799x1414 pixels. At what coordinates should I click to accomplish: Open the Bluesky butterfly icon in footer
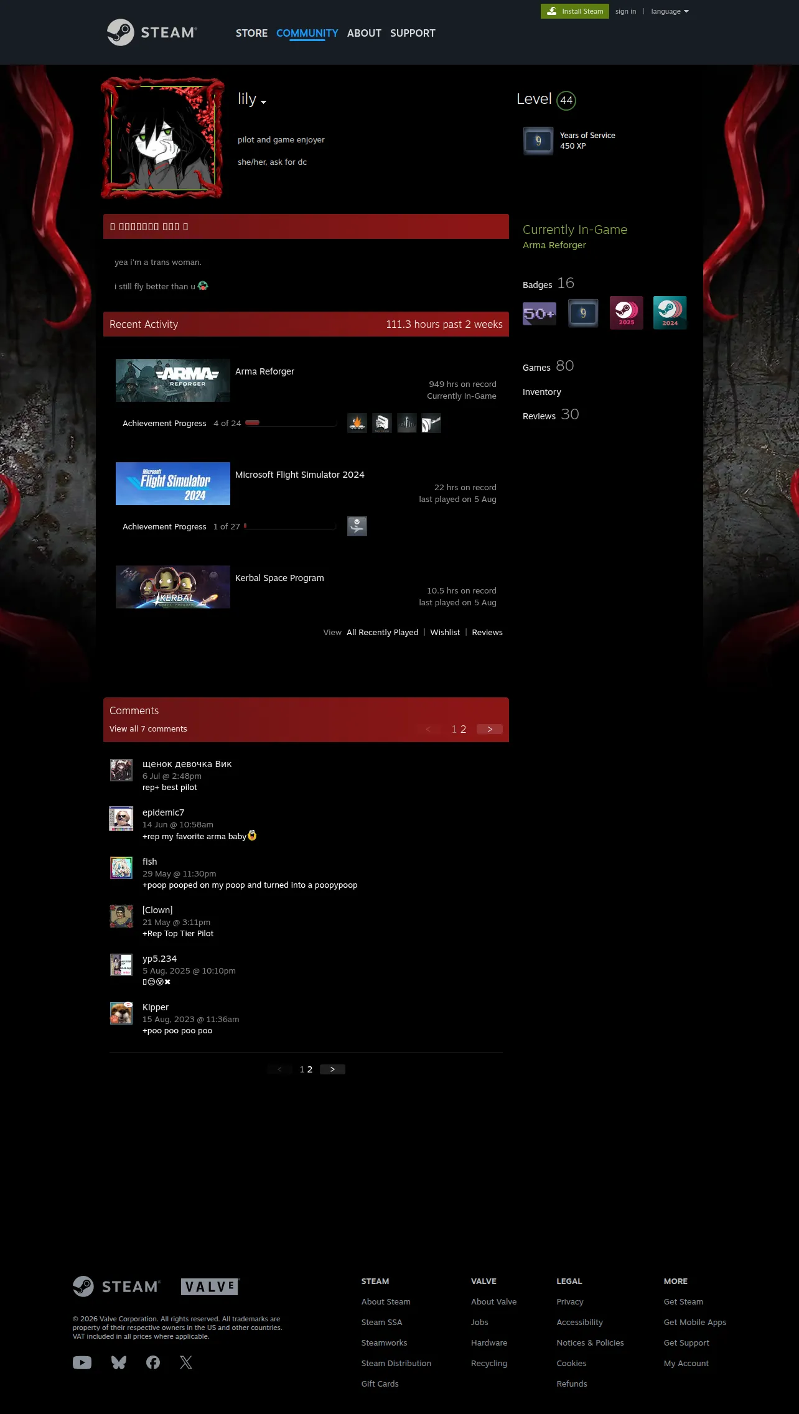point(119,1362)
